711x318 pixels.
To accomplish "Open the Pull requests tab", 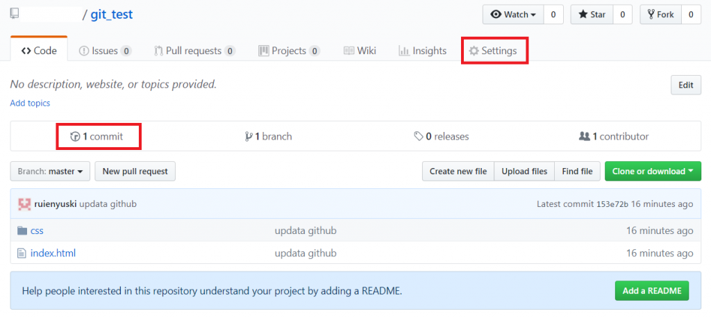I will click(x=194, y=51).
